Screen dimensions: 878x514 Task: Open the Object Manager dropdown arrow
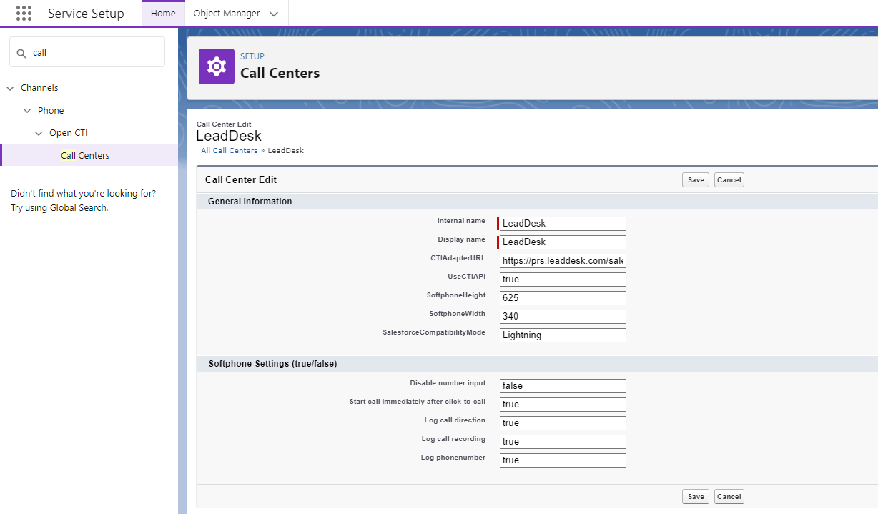(x=274, y=14)
